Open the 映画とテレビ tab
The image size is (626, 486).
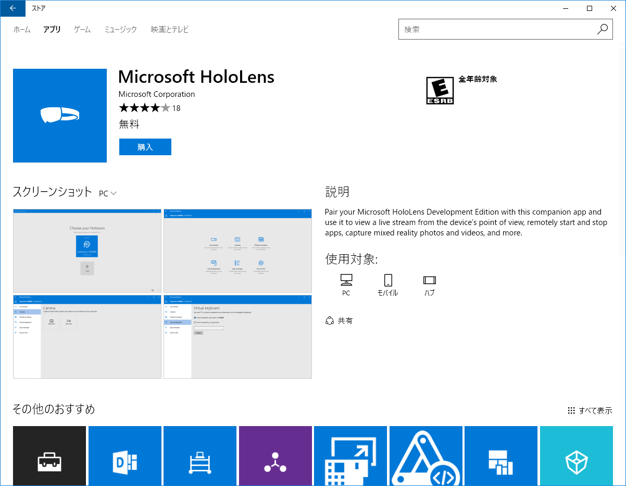(170, 30)
